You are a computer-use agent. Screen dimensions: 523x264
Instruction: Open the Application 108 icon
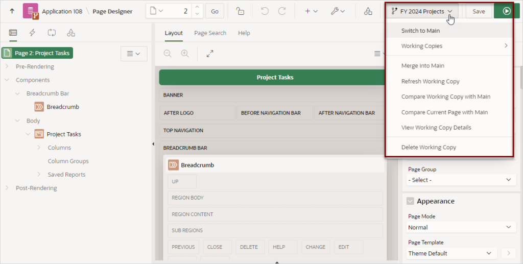click(x=31, y=11)
